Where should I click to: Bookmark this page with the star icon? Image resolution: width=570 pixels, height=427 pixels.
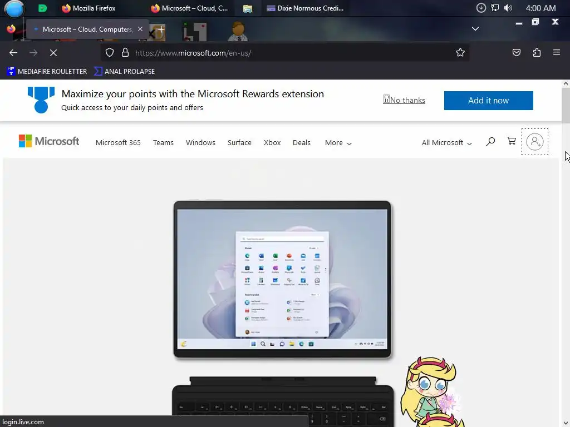460,53
